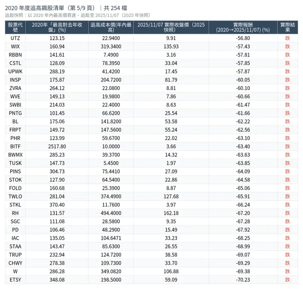Screen dimensions: 303x289
Task: Click the 78.3950 cost price for CSTL
Action: coord(111,63)
